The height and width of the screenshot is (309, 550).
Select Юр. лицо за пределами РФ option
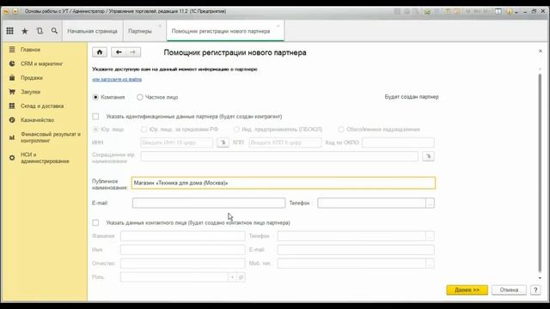pyautogui.click(x=144, y=130)
